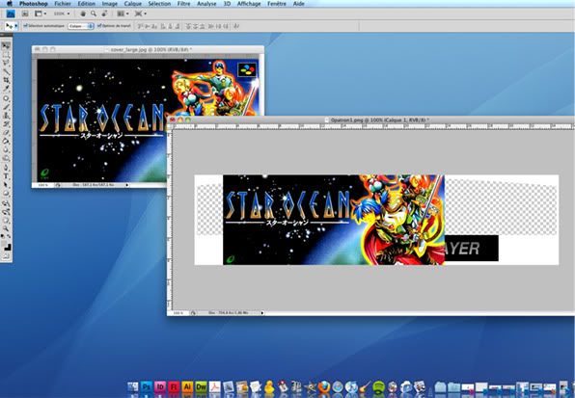
Task: Open Dreamweaver from the Dock
Action: pos(201,387)
